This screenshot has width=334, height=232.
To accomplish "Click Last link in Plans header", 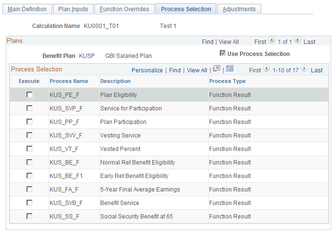I will click(309, 42).
